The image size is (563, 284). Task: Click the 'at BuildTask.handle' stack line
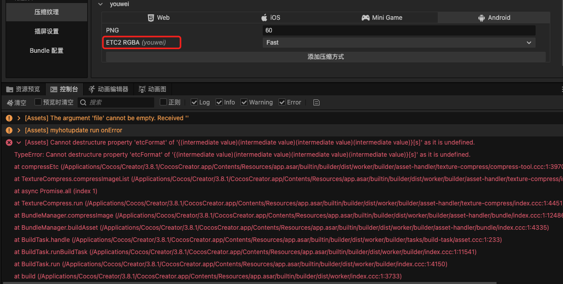pos(258,240)
